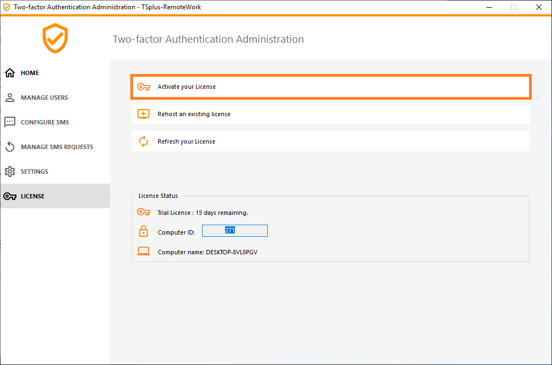Rehost an existing license

[330, 113]
